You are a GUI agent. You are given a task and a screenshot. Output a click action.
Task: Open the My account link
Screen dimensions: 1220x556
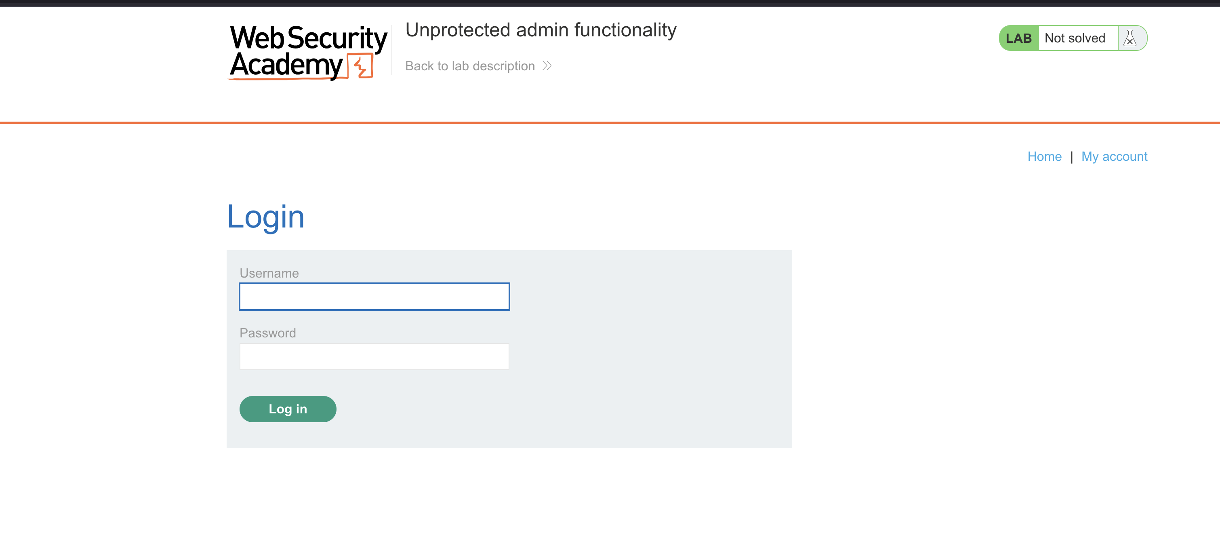[x=1114, y=156]
